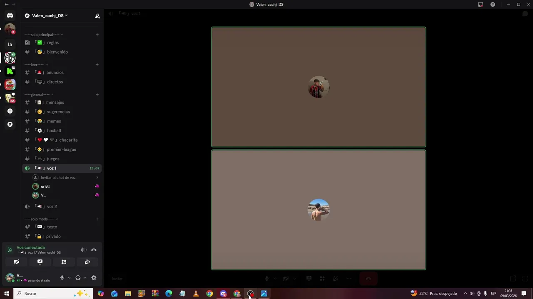Go forward with the right arrow
The image size is (533, 299).
tap(14, 4)
